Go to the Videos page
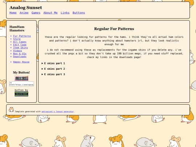The image size is (196, 147). click(x=17, y=50)
